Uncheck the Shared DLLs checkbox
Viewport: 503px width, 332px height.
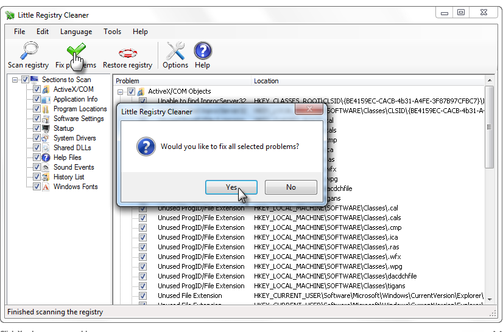(x=37, y=148)
